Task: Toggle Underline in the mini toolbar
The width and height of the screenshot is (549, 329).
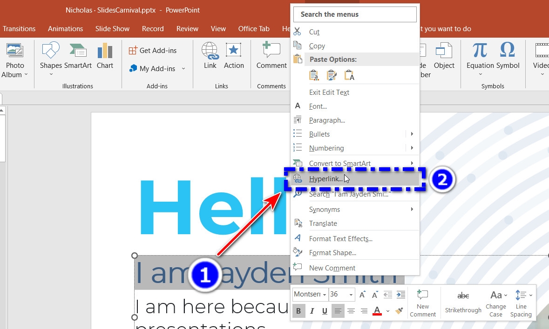Action: 325,311
